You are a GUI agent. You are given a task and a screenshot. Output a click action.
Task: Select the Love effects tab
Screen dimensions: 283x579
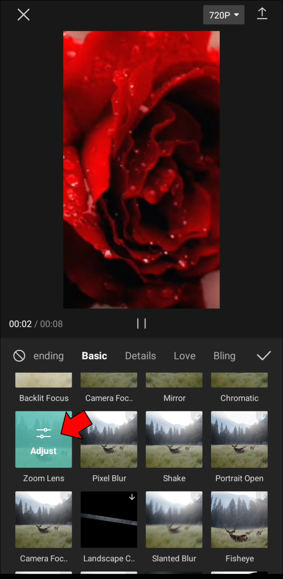pyautogui.click(x=185, y=356)
